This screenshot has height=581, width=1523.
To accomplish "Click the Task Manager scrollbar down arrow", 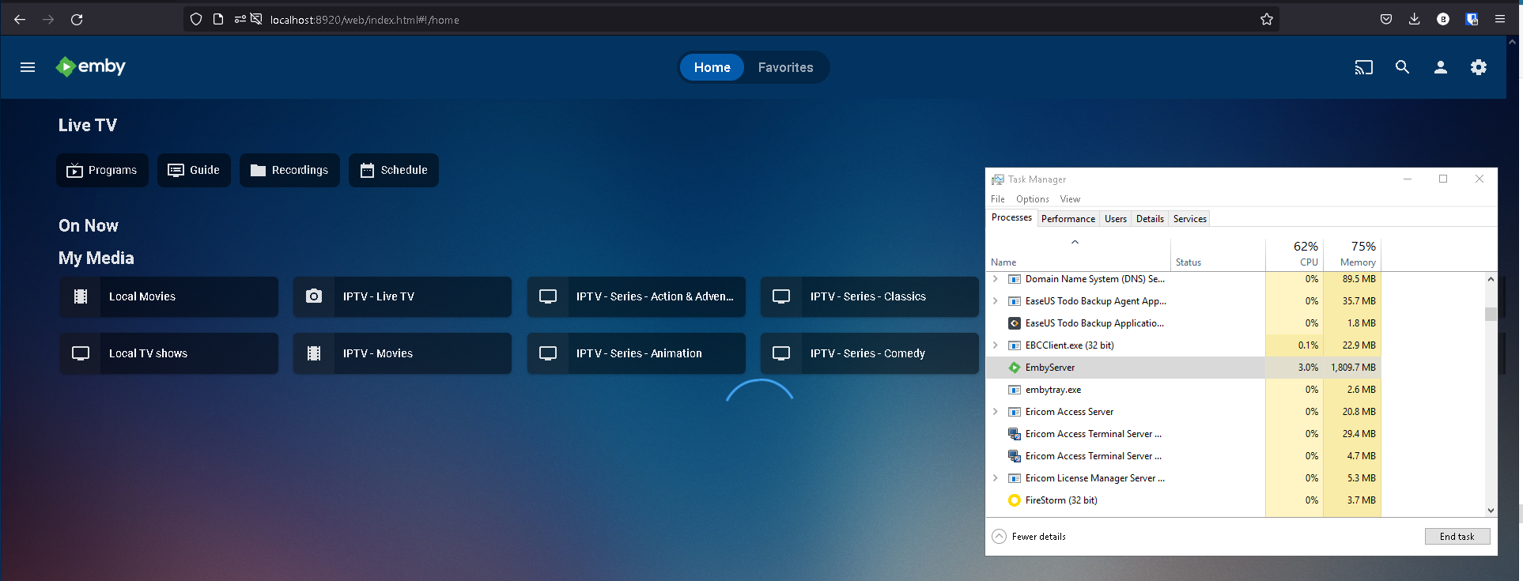I will tap(1491, 511).
